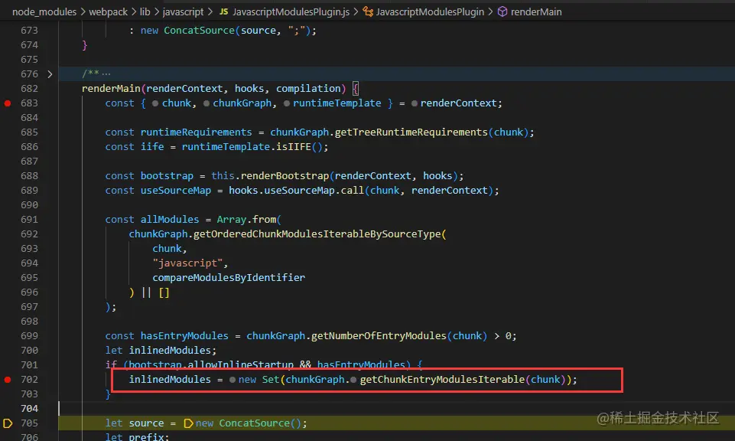Open the javascript folder breadcrumb
This screenshot has width=735, height=441.
coord(184,11)
